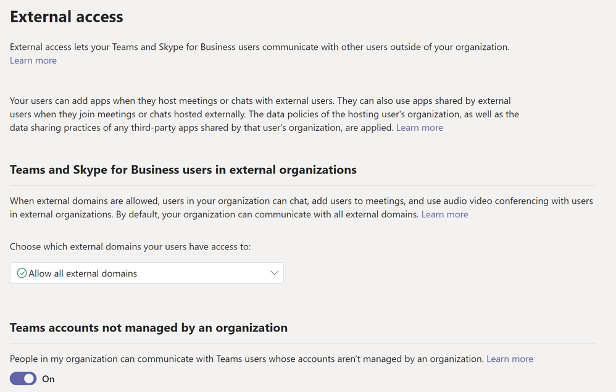616x392 pixels.
Task: Click the green checkmark icon in dropdown
Action: (22, 273)
